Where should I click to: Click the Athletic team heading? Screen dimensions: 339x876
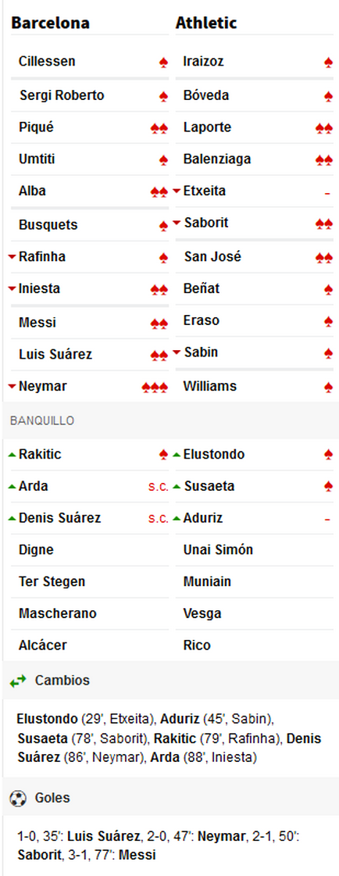pyautogui.click(x=206, y=23)
